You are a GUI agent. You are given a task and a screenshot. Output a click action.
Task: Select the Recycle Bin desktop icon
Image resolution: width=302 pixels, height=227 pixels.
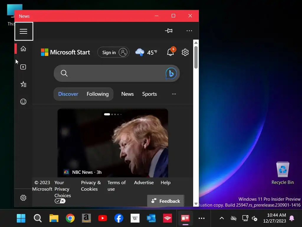click(x=283, y=173)
